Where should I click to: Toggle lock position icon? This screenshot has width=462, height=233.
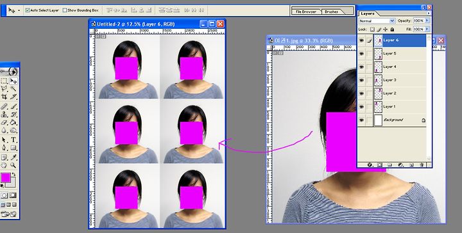point(386,29)
